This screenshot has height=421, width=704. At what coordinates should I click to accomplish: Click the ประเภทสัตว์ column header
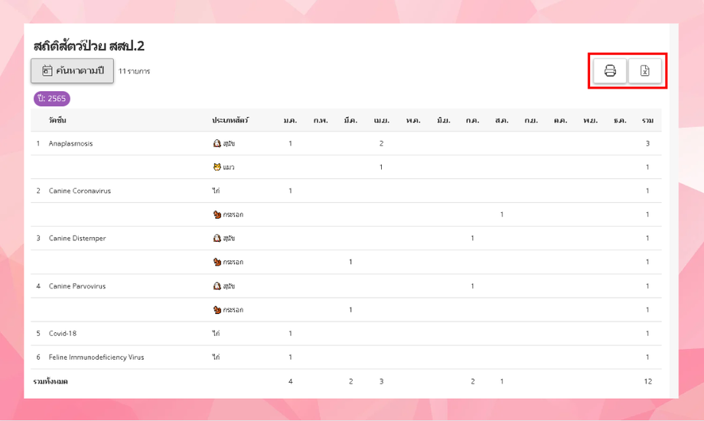[230, 120]
